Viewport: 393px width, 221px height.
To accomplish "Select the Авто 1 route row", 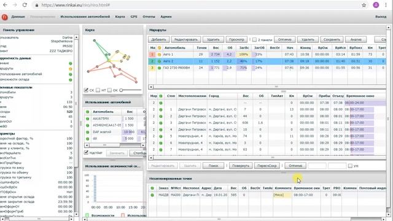I will click(267, 55).
